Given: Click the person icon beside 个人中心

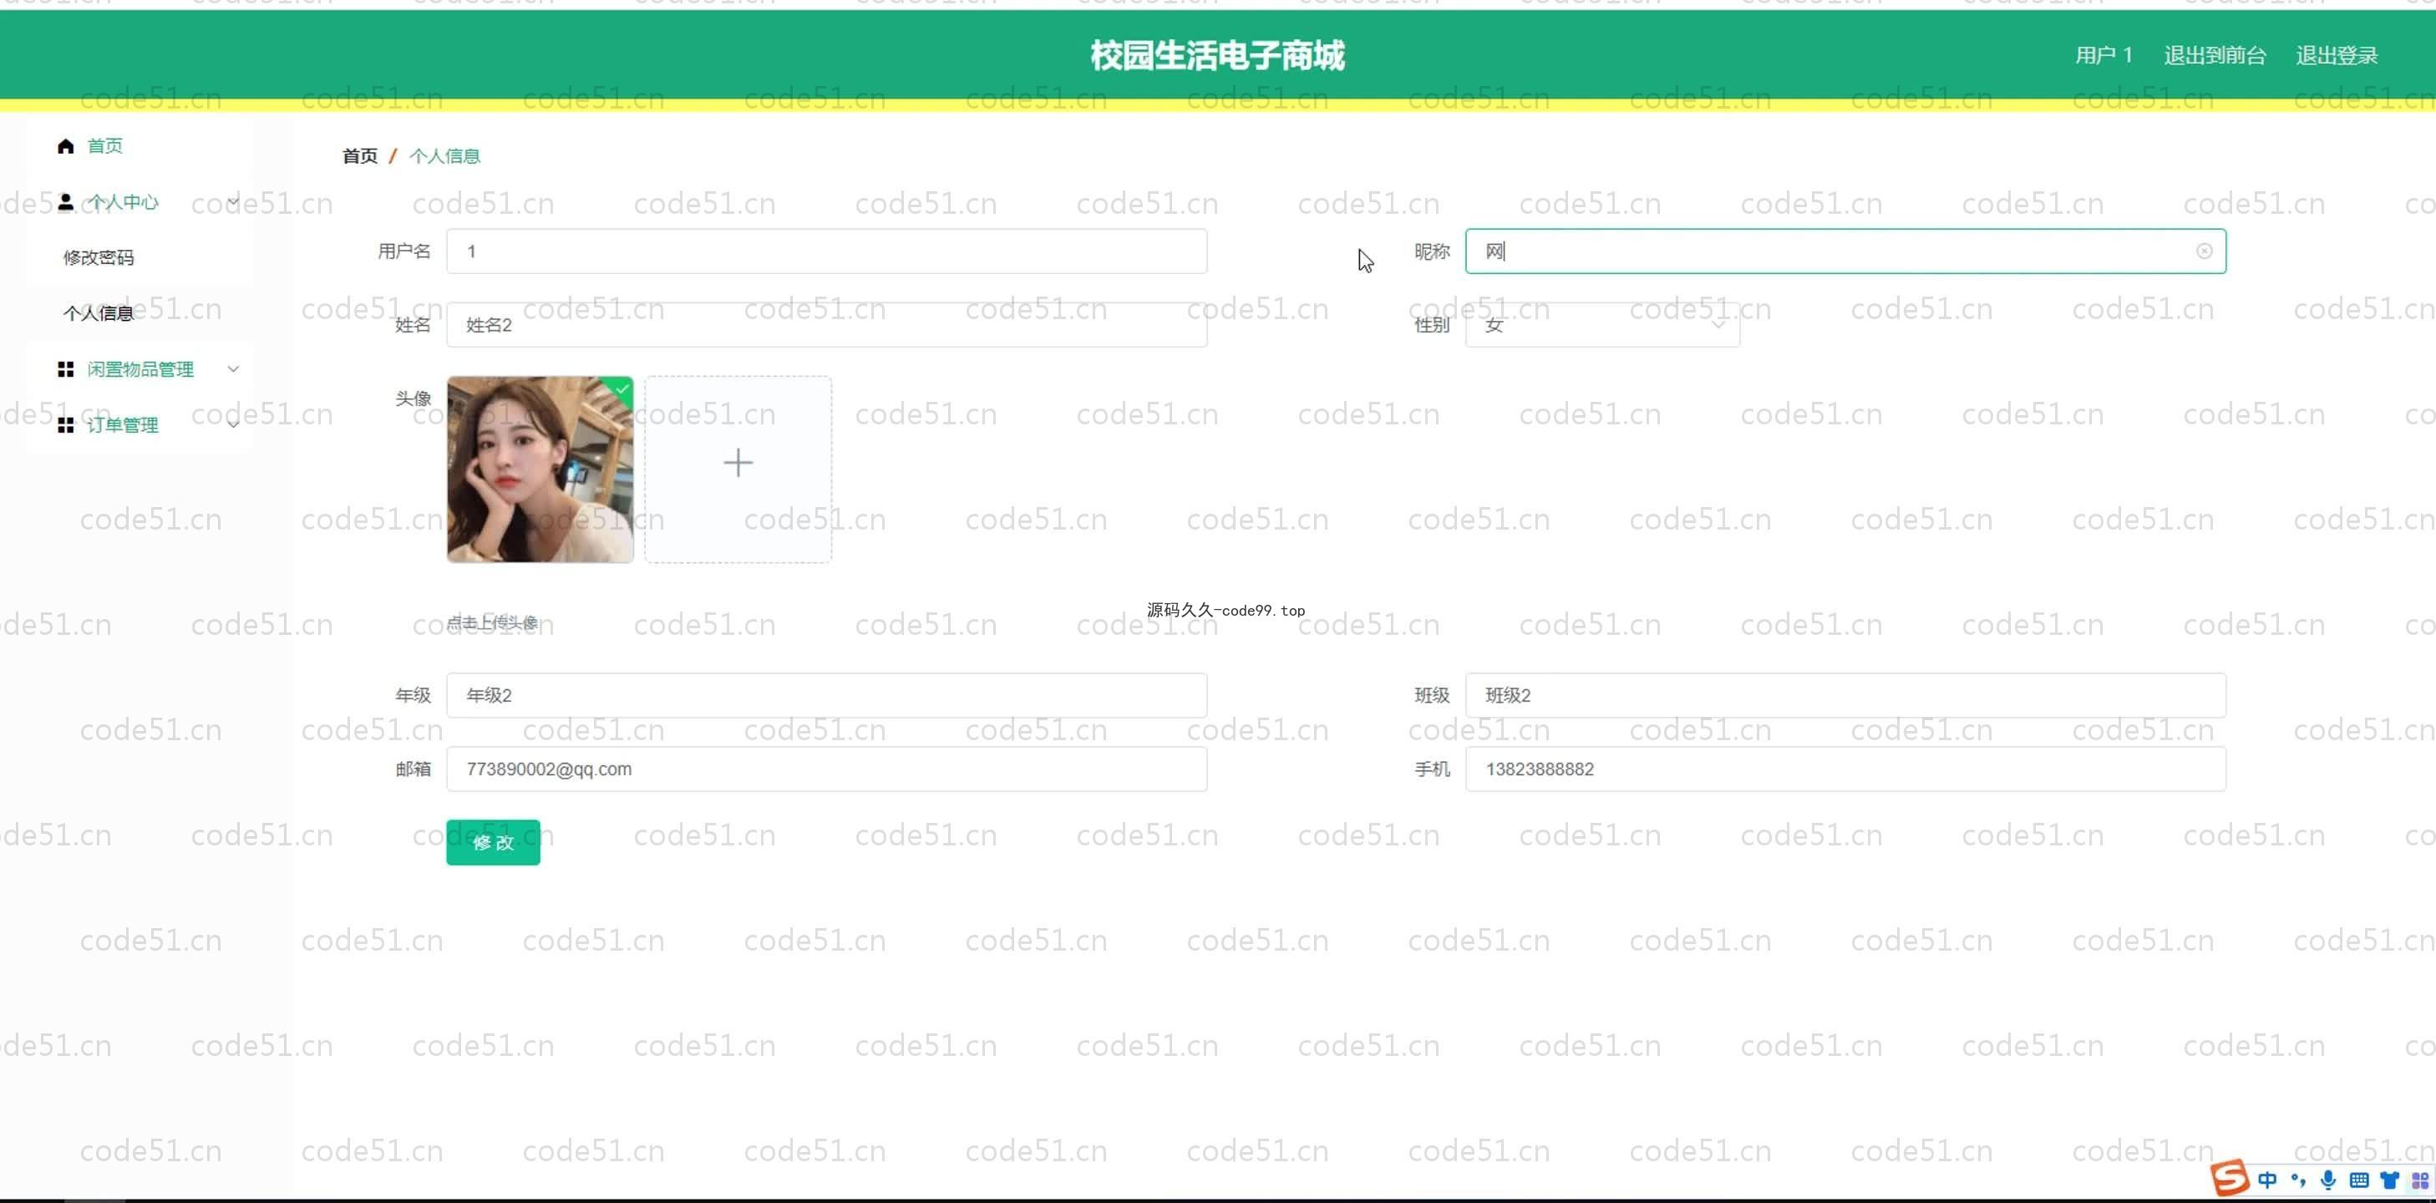Looking at the screenshot, I should (65, 201).
